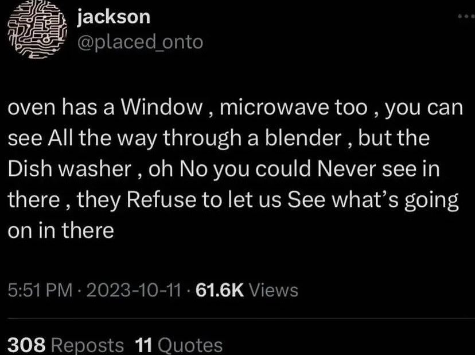Screen dimensions: 475x355
Task: Click the display name jackson
Action: 114,17
